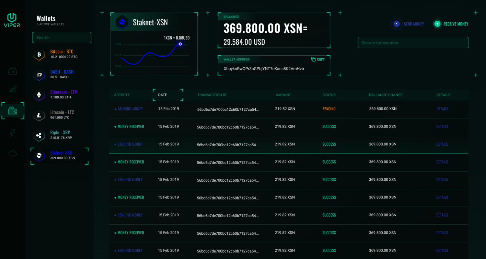Click the Send Money arrow icon
Viewport: 486px width, 259px height.
point(397,24)
